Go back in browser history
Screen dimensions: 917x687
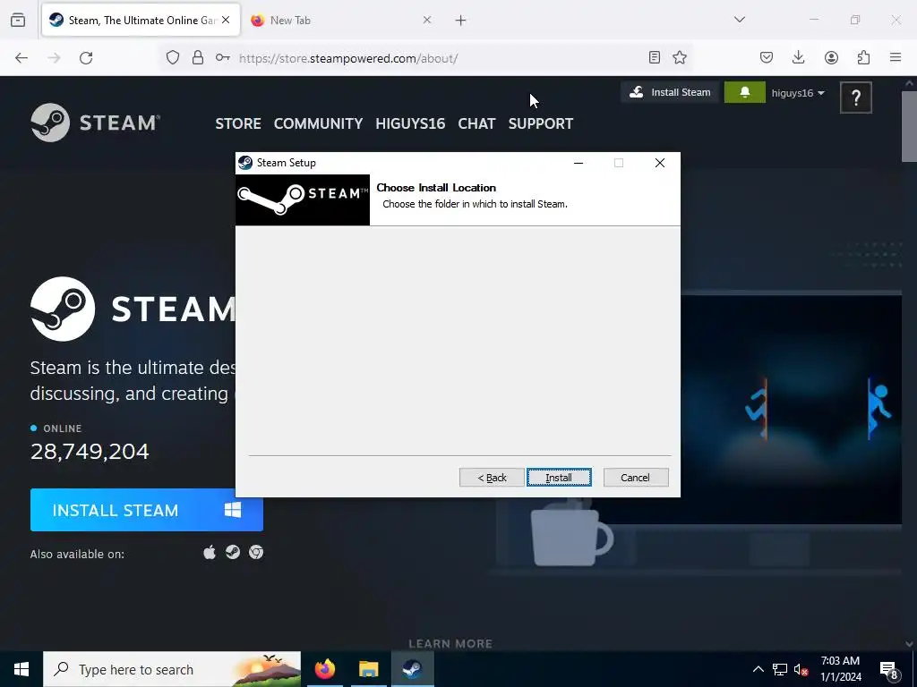21,58
